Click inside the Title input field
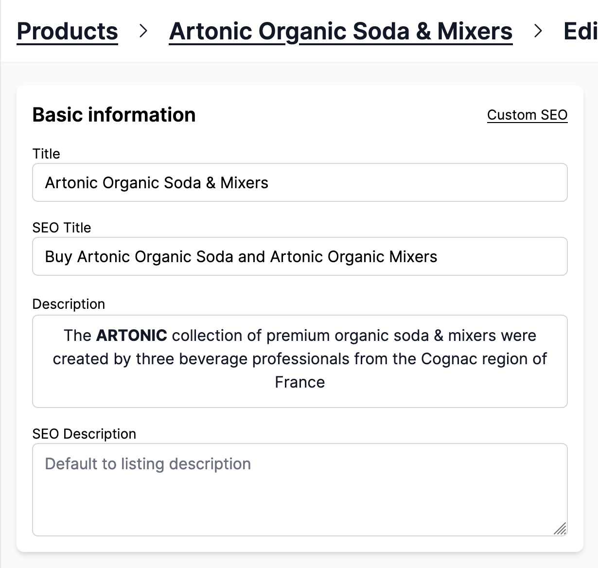598x568 pixels. 299,182
